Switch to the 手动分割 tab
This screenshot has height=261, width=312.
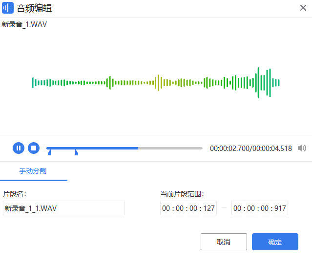[x=33, y=171]
